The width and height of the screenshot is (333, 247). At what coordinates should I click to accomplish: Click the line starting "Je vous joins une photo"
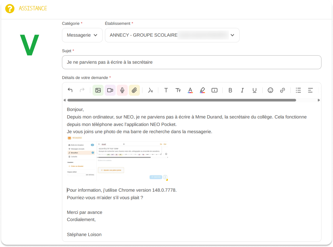[x=140, y=132]
